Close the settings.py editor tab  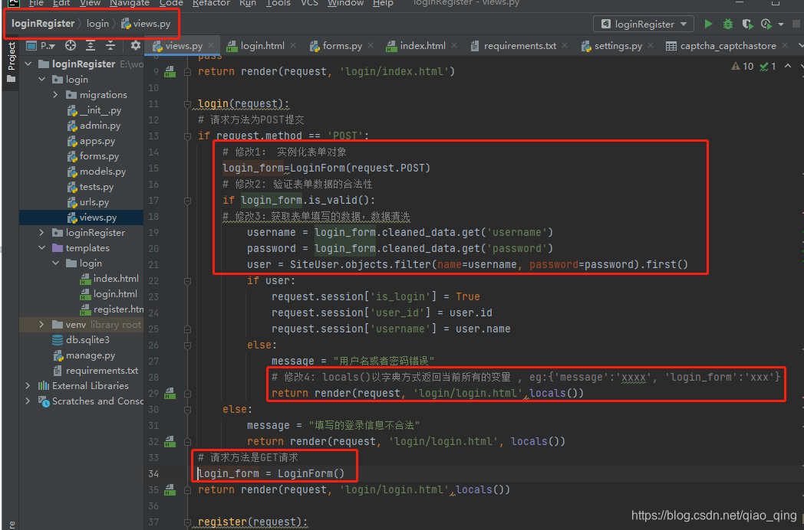650,45
